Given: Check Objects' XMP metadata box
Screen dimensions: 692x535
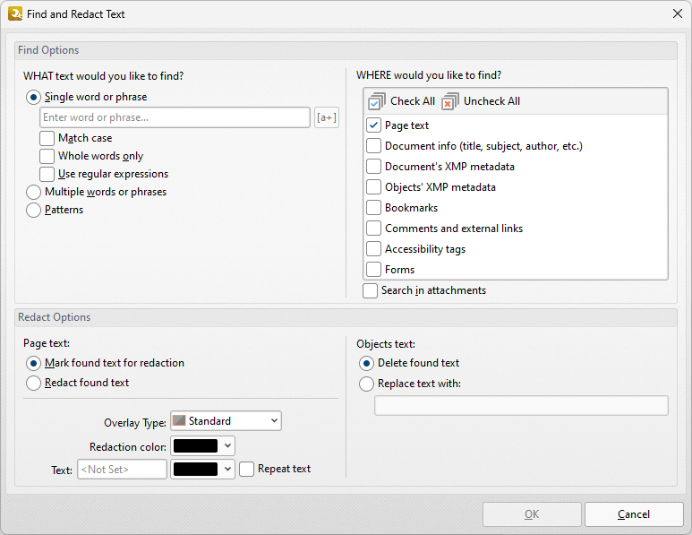Looking at the screenshot, I should click(373, 187).
